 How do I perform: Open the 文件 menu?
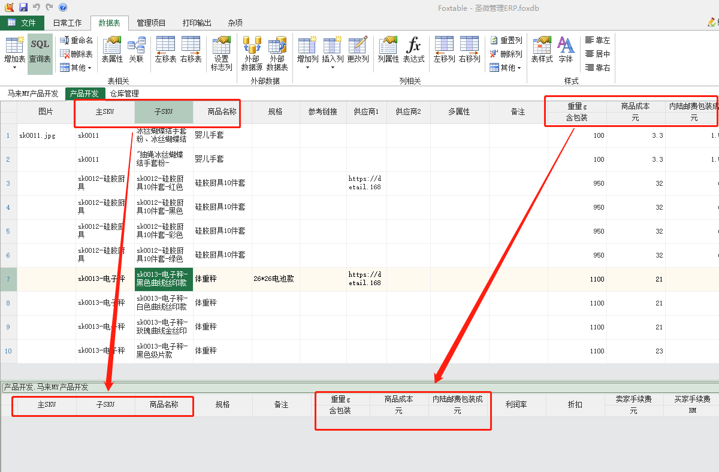[22, 23]
